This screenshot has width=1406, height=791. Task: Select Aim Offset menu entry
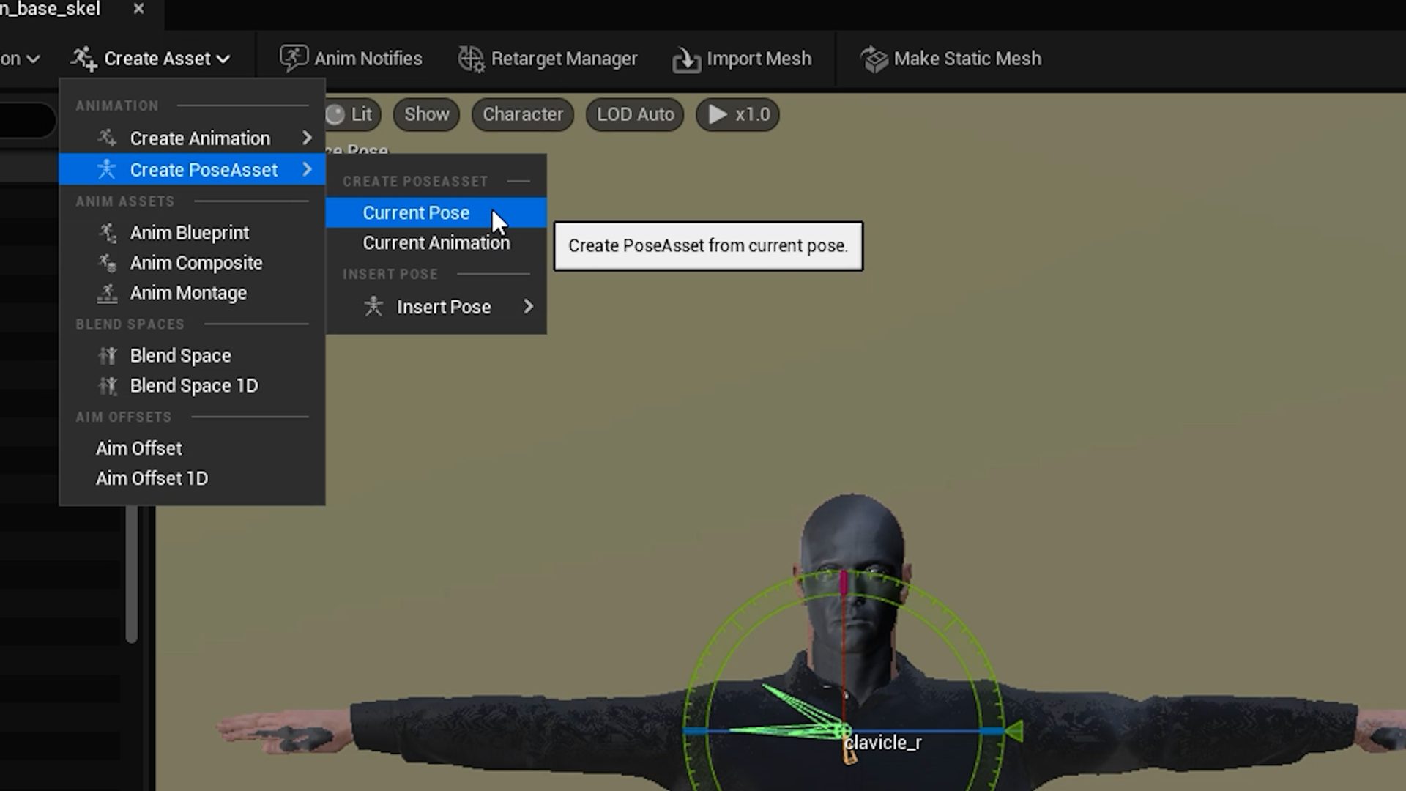click(192, 448)
